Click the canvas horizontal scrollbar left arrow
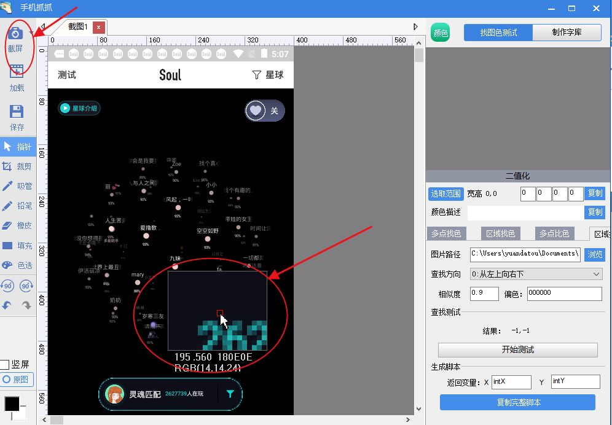612x425 pixels. point(44,420)
